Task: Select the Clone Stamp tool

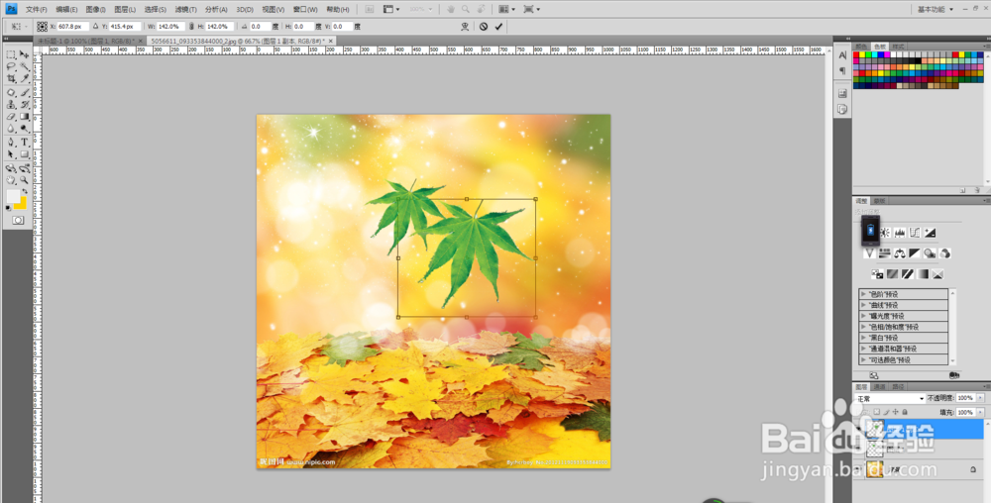Action: (10, 104)
